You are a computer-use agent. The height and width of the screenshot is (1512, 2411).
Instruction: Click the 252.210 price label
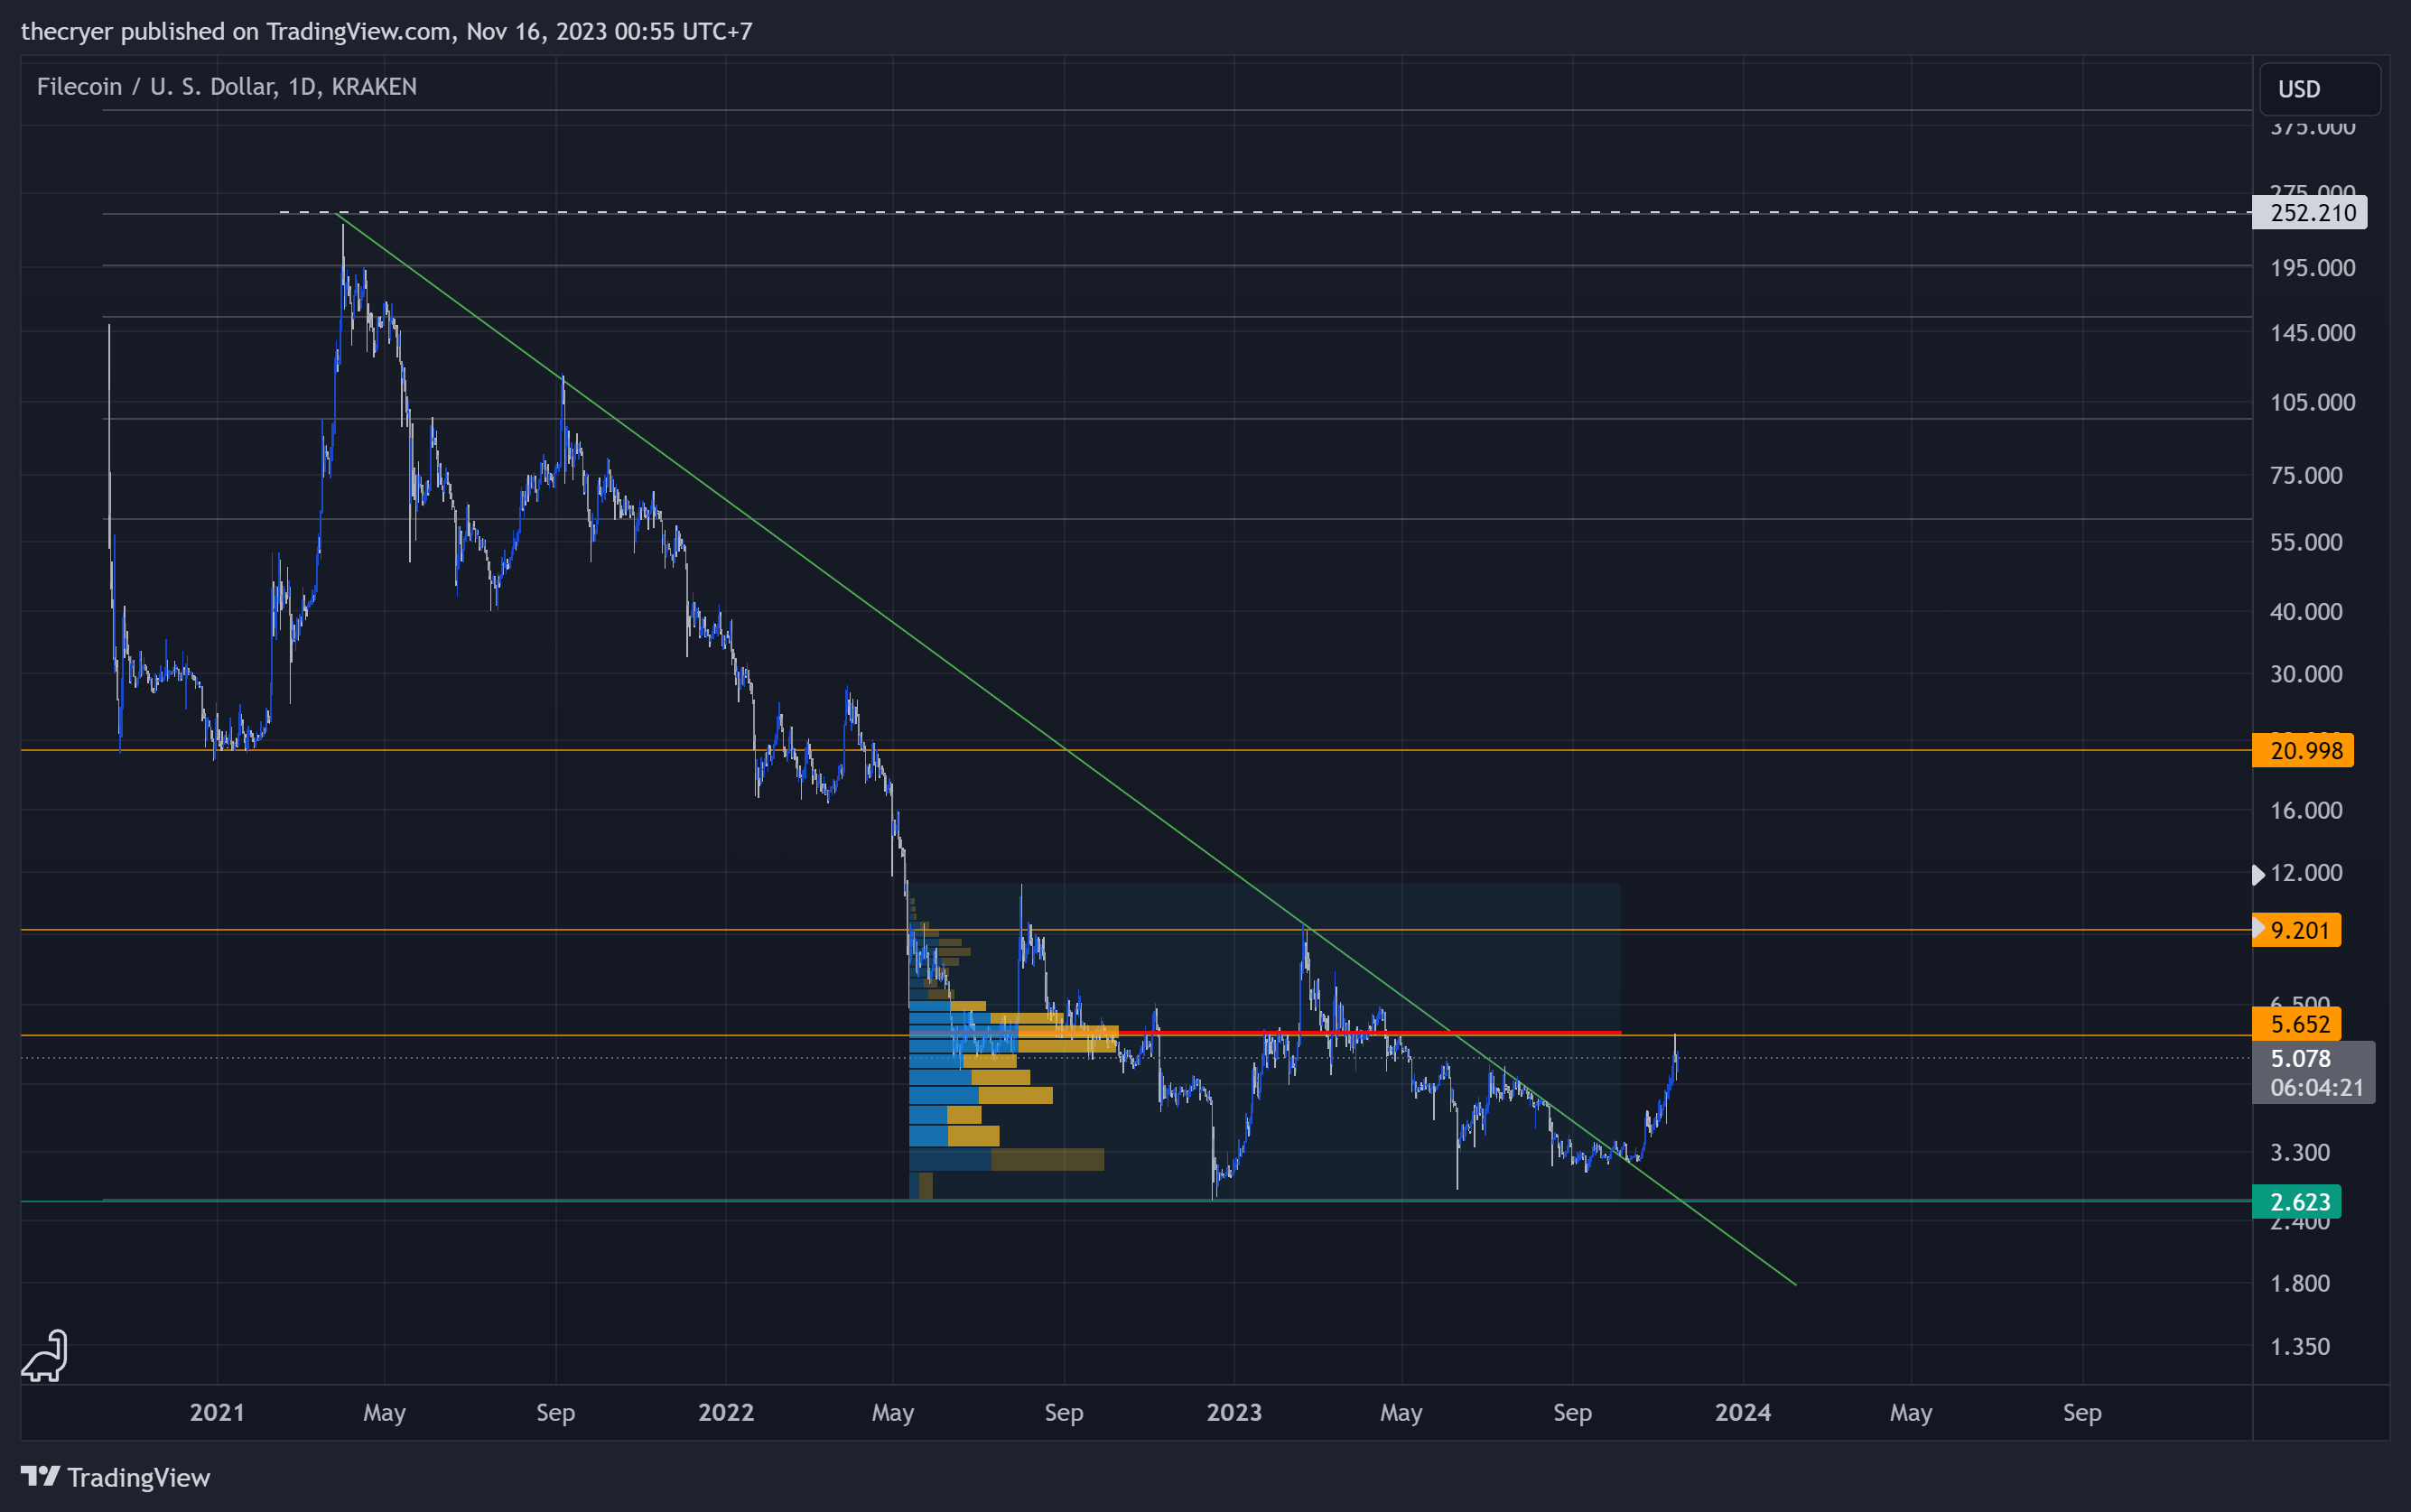[2309, 213]
